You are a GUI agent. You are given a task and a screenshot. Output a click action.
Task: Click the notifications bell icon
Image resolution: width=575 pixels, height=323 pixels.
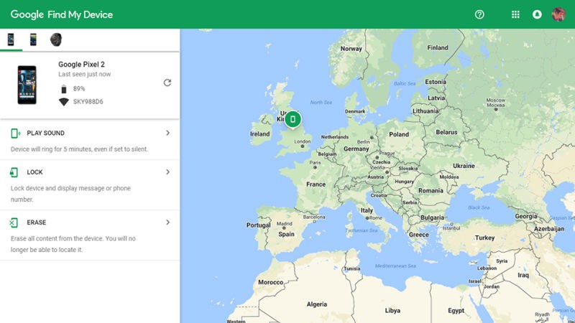click(537, 14)
